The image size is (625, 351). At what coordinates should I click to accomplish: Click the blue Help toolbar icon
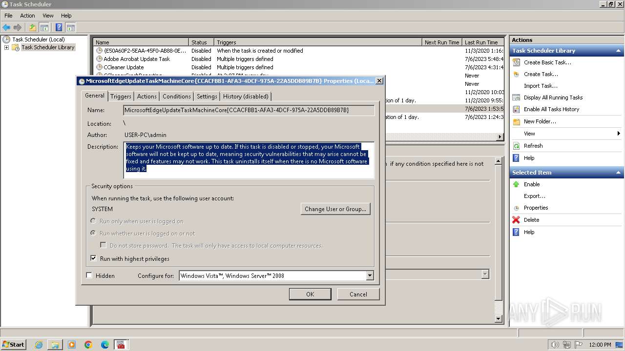[59, 28]
